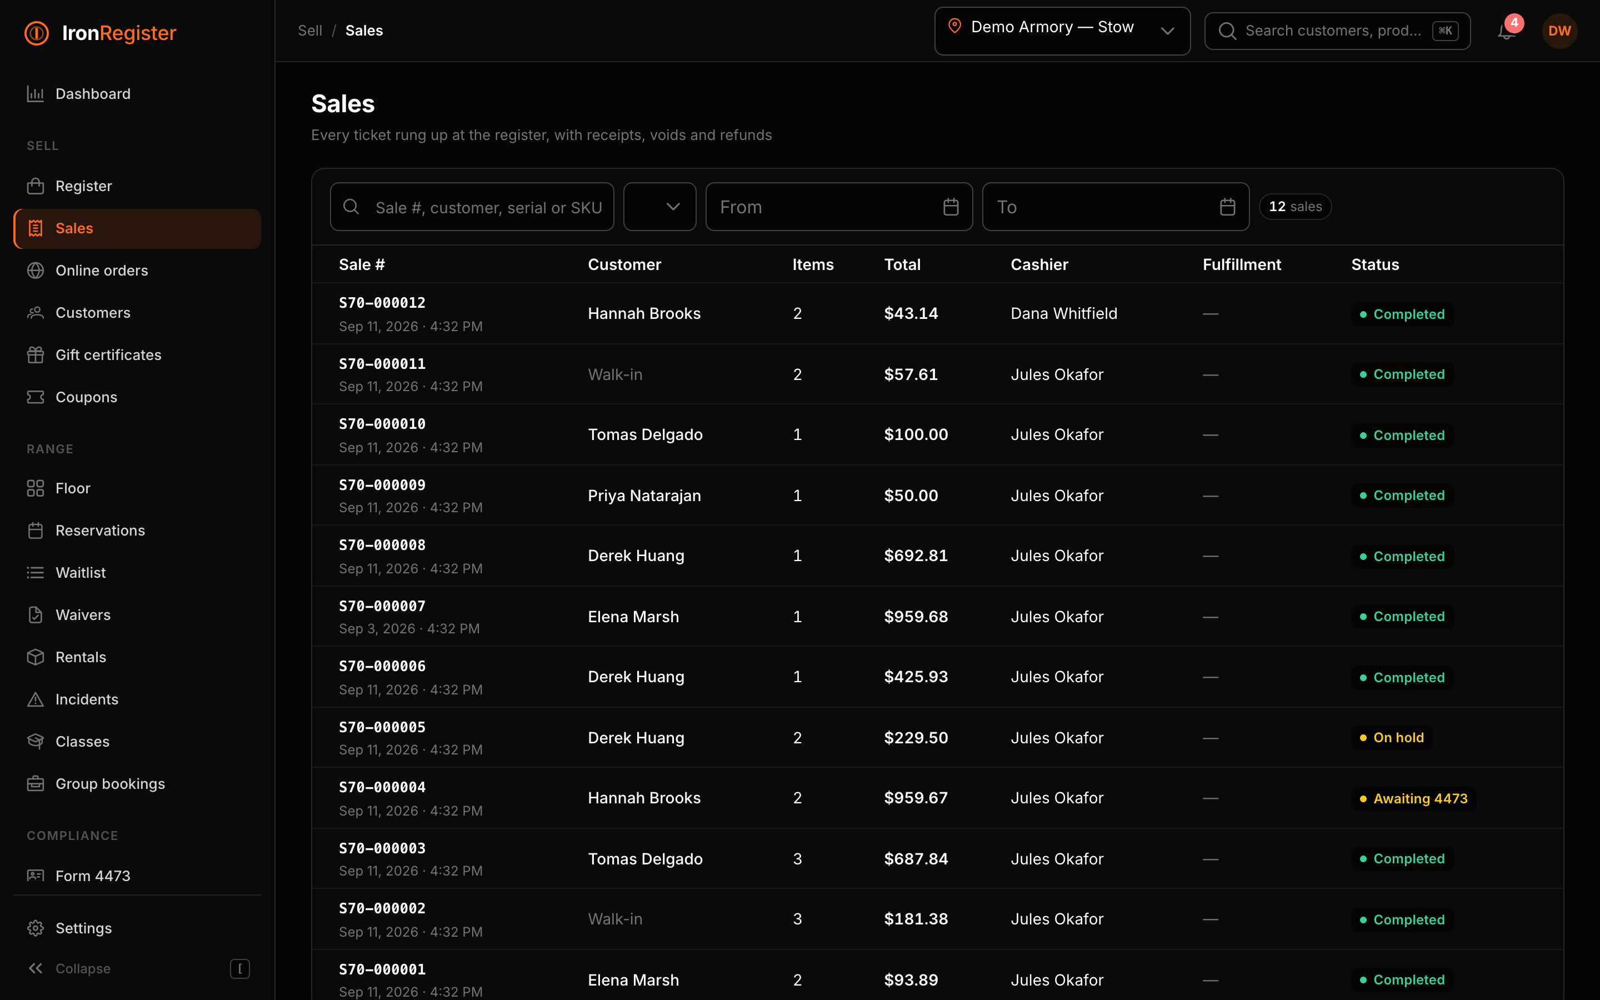This screenshot has height=1000, width=1600.
Task: Click the IronRegister logo icon
Action: point(36,33)
